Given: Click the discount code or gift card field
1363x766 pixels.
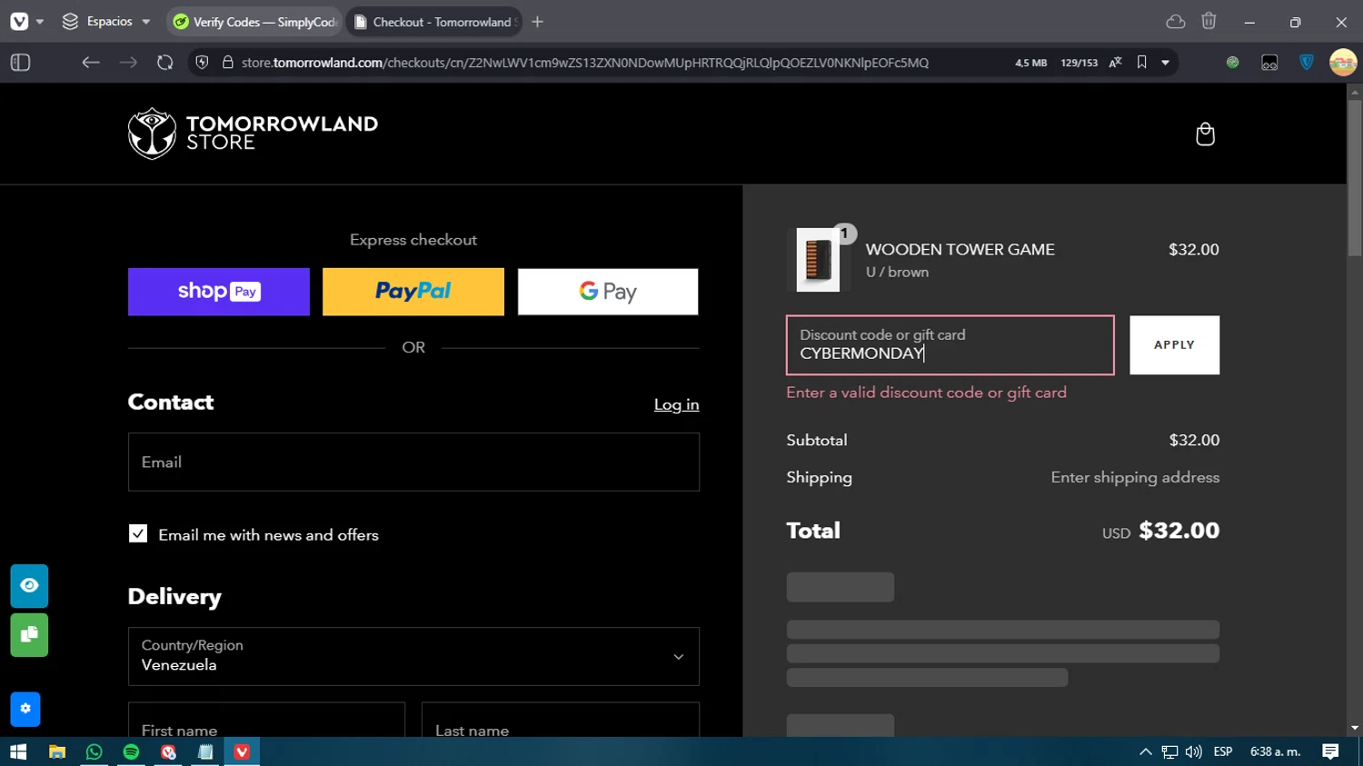Looking at the screenshot, I should [x=950, y=345].
